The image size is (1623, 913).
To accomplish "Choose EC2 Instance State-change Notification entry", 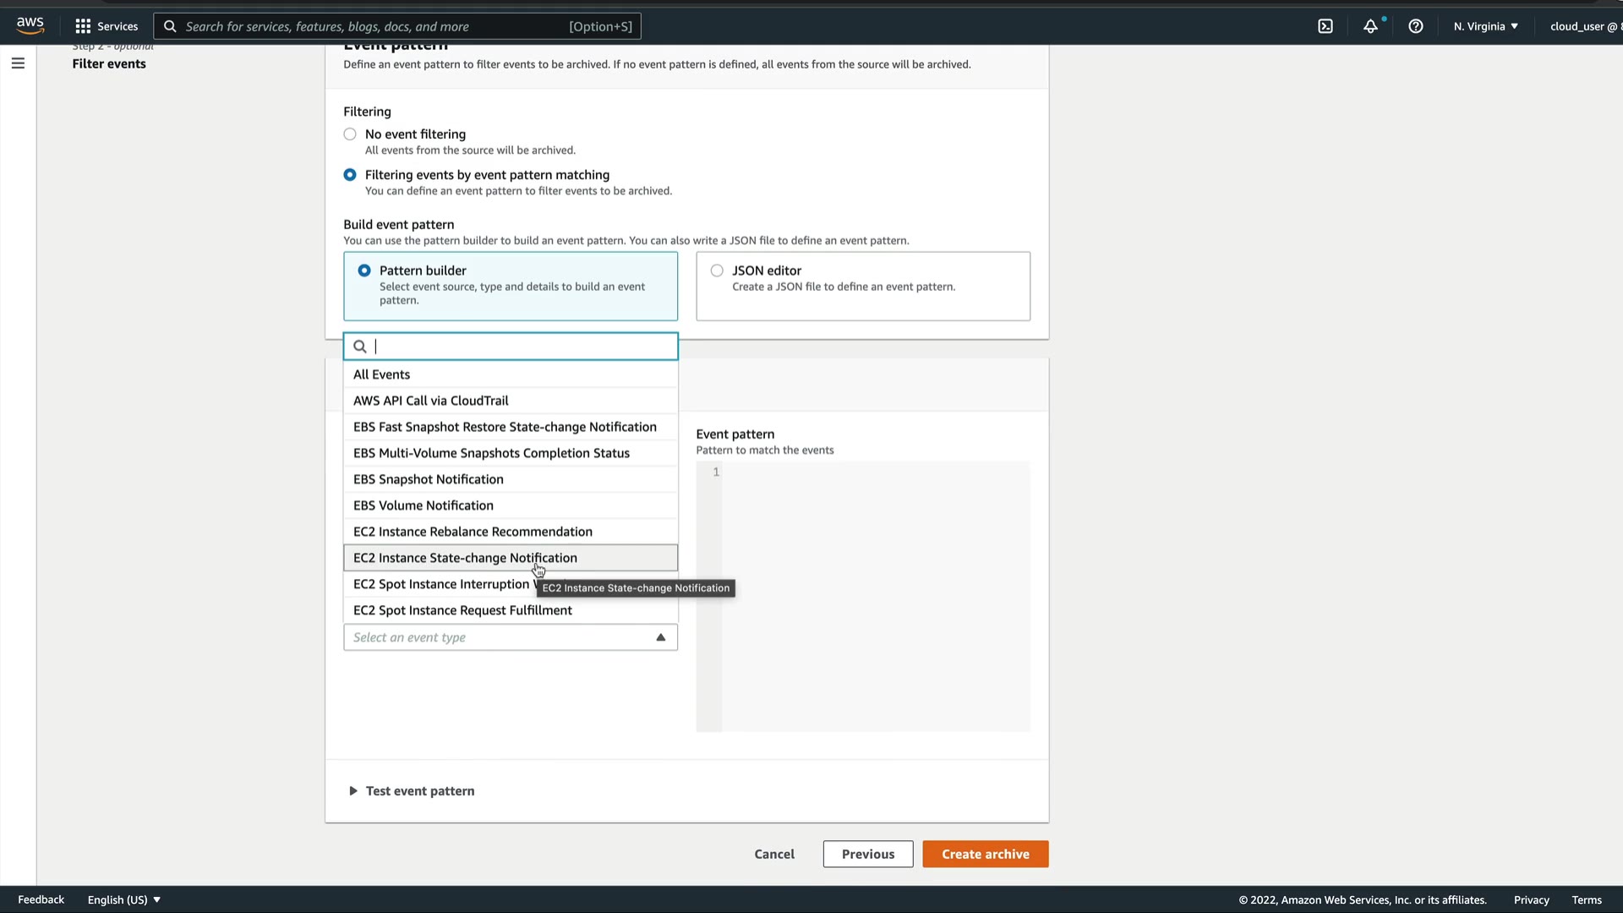I will [465, 558].
